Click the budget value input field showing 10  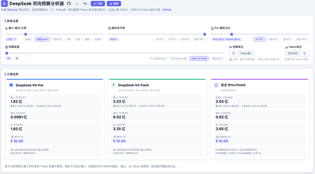coord(22,58)
